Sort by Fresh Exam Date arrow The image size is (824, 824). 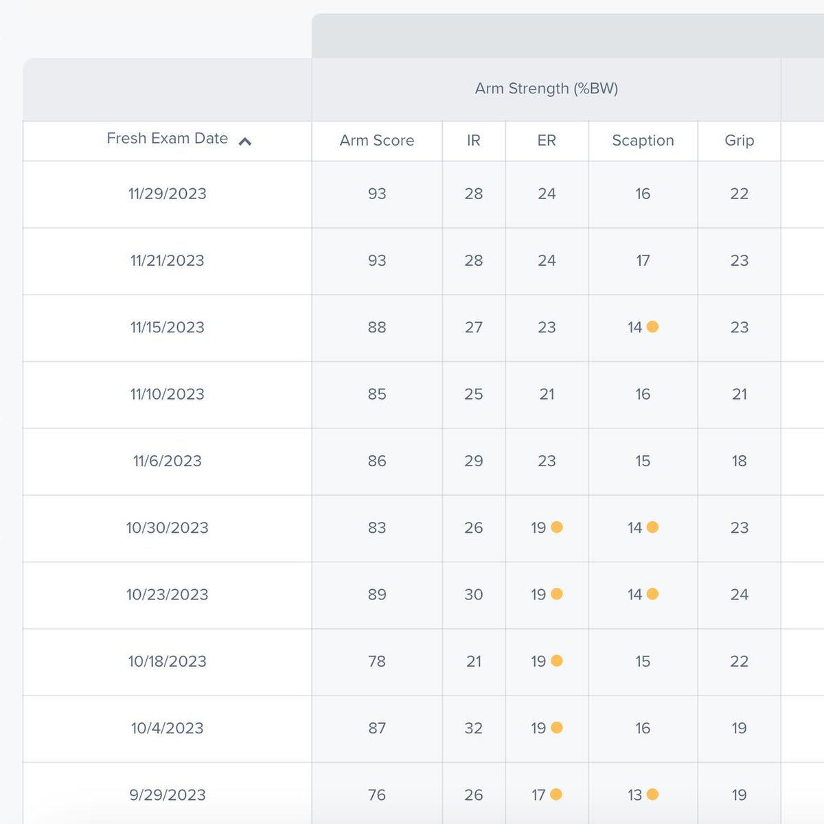[244, 141]
